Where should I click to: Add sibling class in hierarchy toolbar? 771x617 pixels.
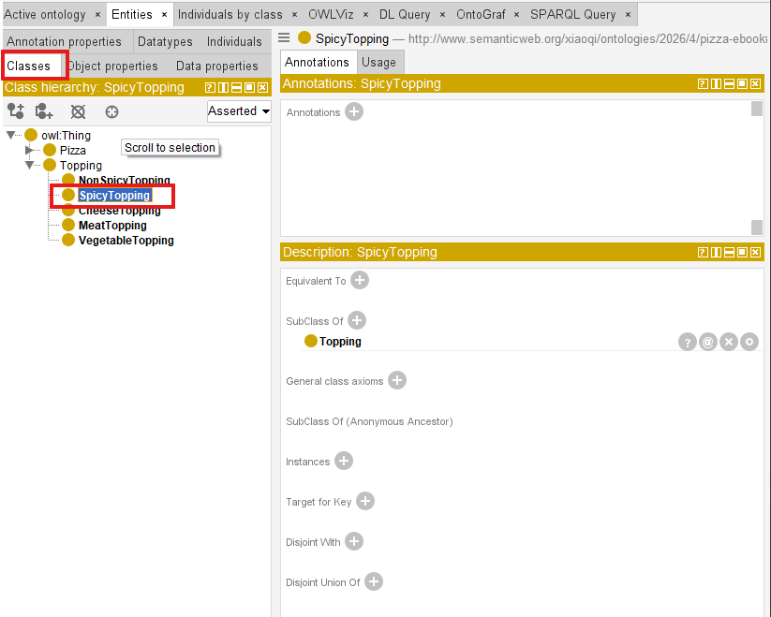point(44,111)
